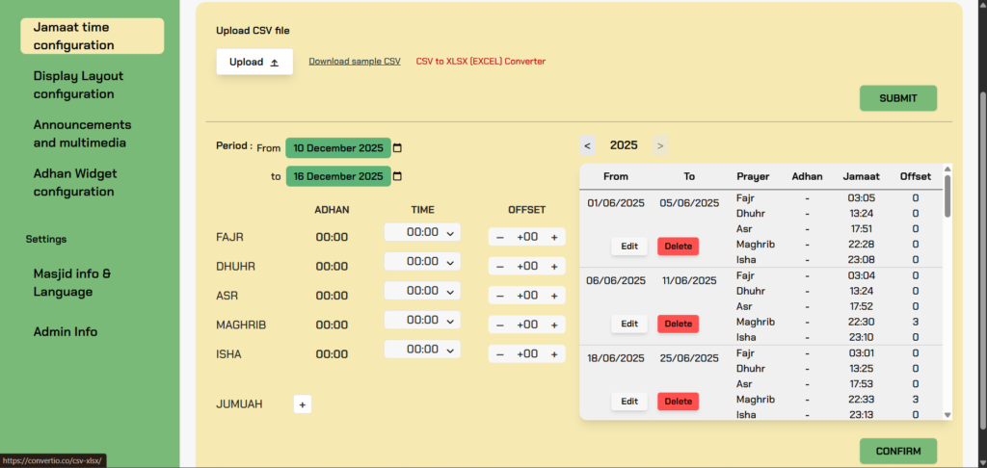Delete the 01/06/2025 period entry

point(678,246)
